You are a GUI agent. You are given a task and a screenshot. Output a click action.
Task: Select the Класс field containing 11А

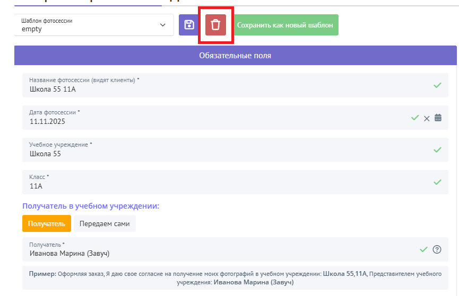pyautogui.click(x=212, y=186)
